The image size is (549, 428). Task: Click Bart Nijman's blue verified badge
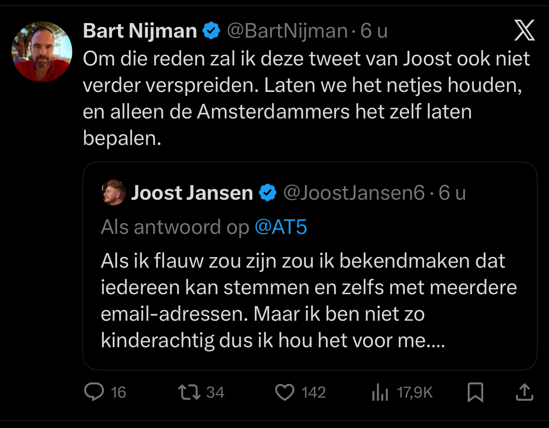coord(211,31)
